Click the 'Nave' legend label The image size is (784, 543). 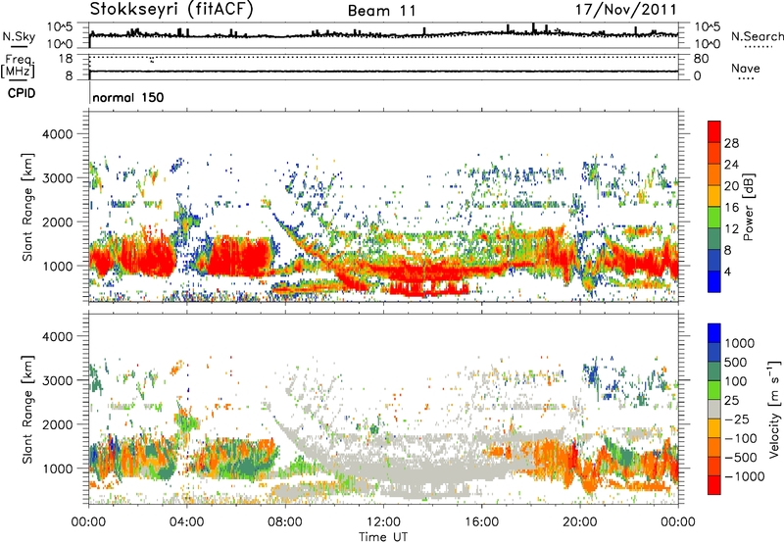coord(746,68)
